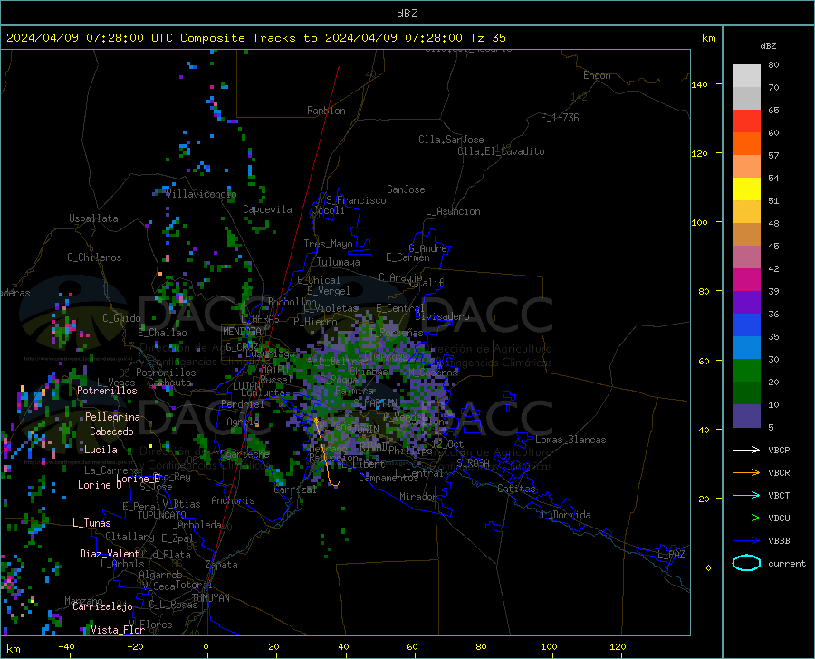Click the 'L_Tunas' station label
Screen dimensions: 815x659
point(91,523)
